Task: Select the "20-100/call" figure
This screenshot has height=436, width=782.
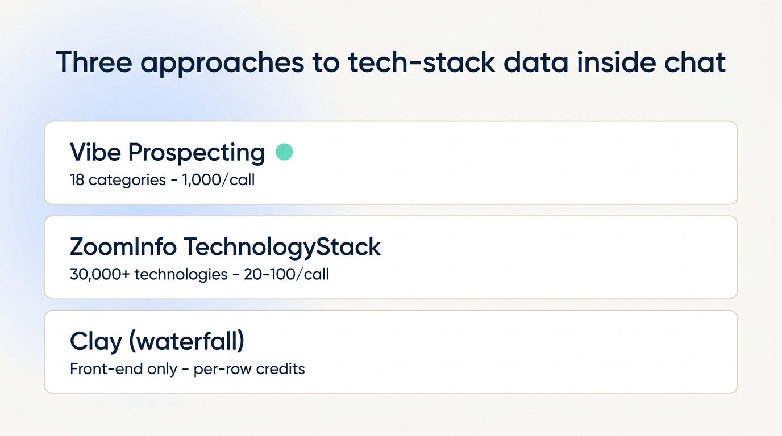Action: pos(286,275)
